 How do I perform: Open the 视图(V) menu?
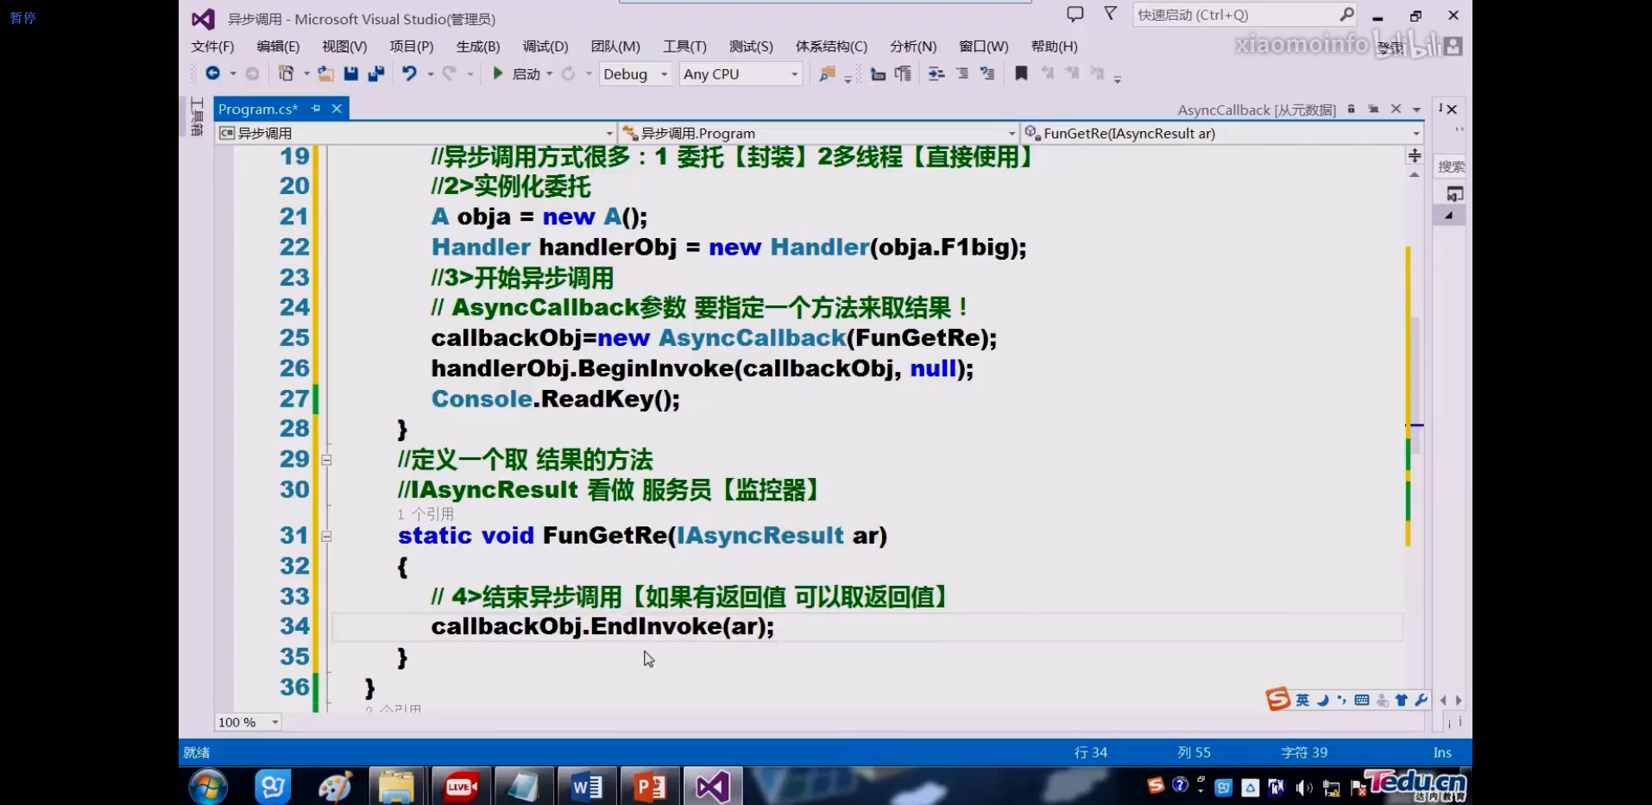tap(344, 47)
